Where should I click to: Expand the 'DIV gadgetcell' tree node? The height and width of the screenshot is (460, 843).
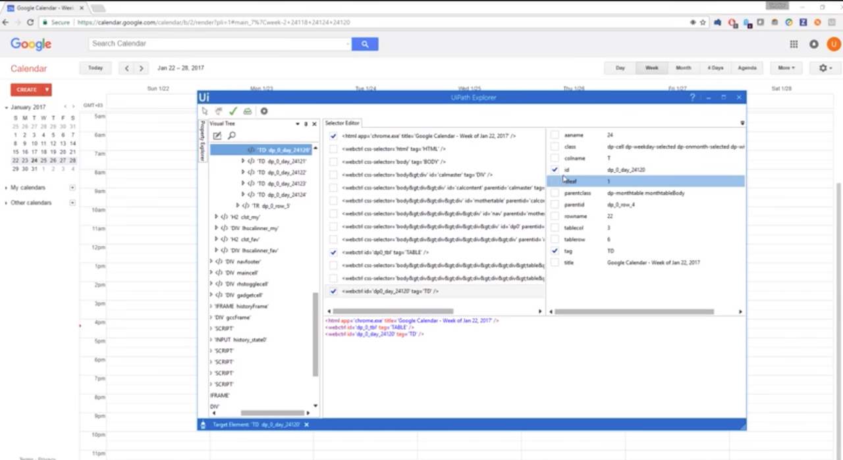[211, 295]
